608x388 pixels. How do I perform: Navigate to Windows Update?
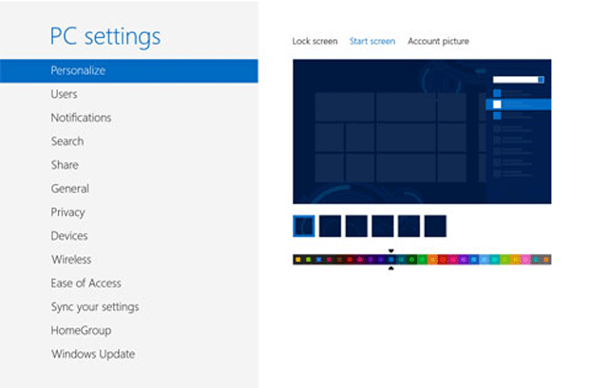[93, 355]
